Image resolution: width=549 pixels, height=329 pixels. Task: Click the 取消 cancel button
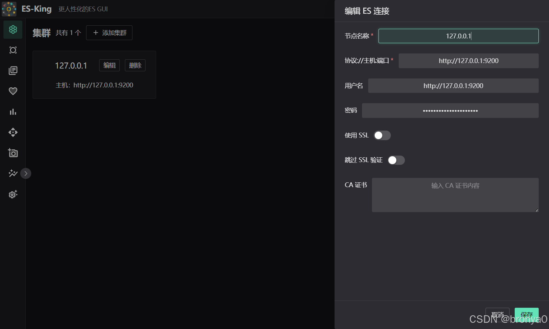pos(498,315)
